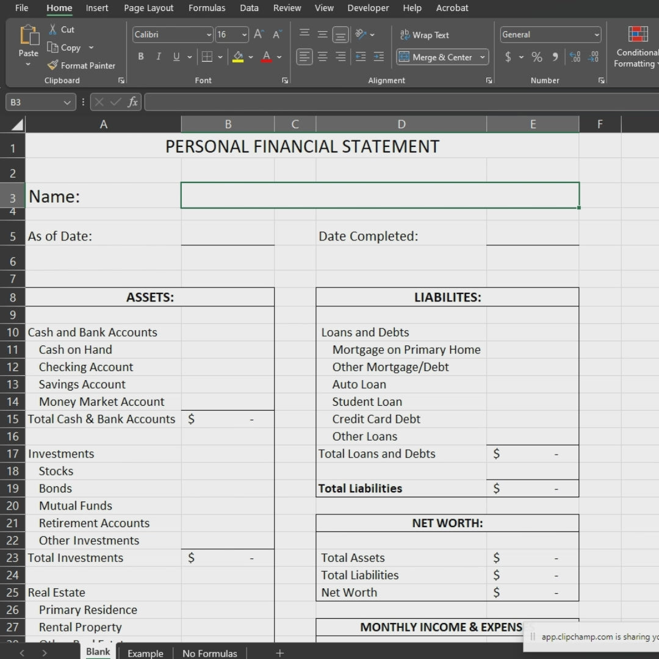Apply Wrap Text to the selection

424,35
